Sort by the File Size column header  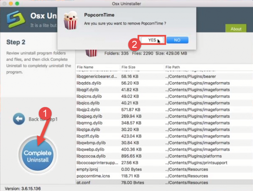coord(142,67)
